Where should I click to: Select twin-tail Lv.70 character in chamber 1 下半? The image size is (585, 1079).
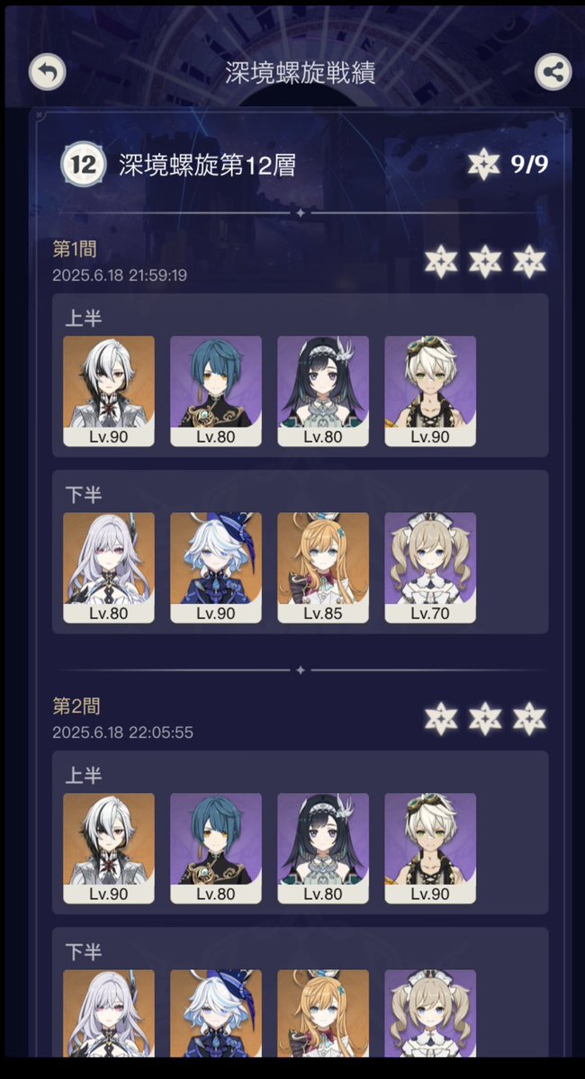(430, 568)
